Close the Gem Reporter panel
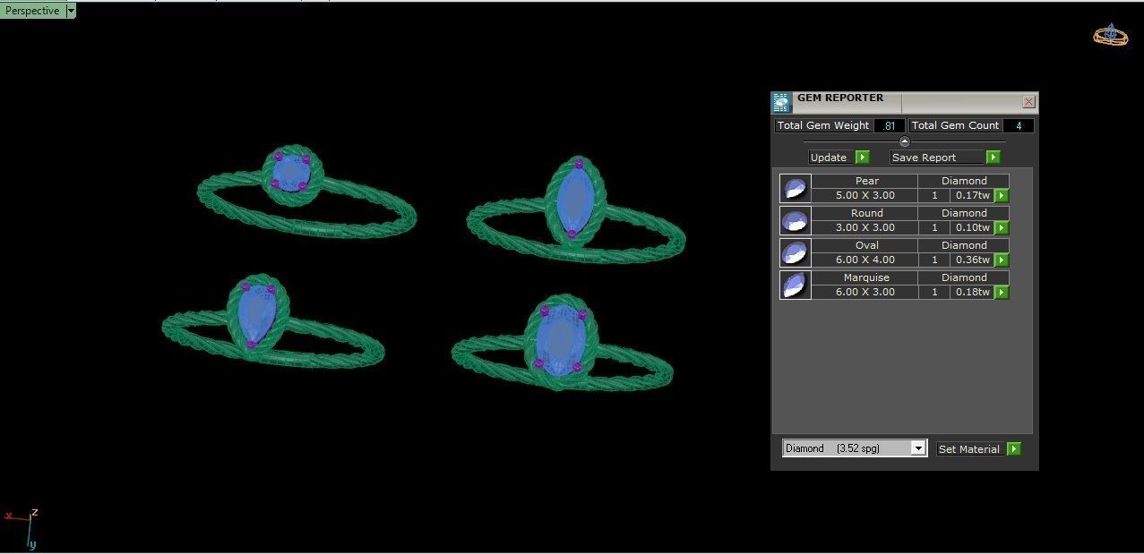The width and height of the screenshot is (1144, 554). point(1028,102)
